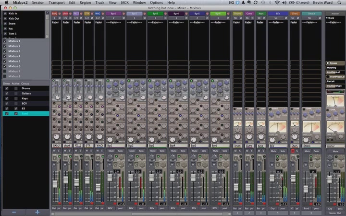Toggle the Active checkbox for B3 group
Viewport: 346px width, 216px height.
click(16, 108)
